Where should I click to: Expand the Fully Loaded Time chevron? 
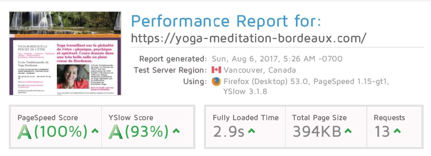(252, 131)
